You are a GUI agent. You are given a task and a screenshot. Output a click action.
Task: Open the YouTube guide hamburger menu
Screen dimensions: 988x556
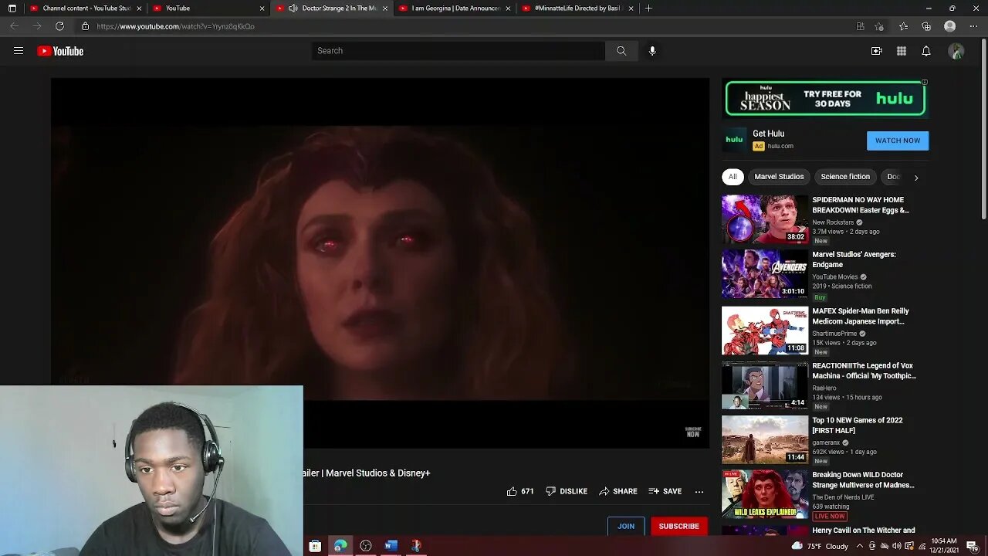19,51
